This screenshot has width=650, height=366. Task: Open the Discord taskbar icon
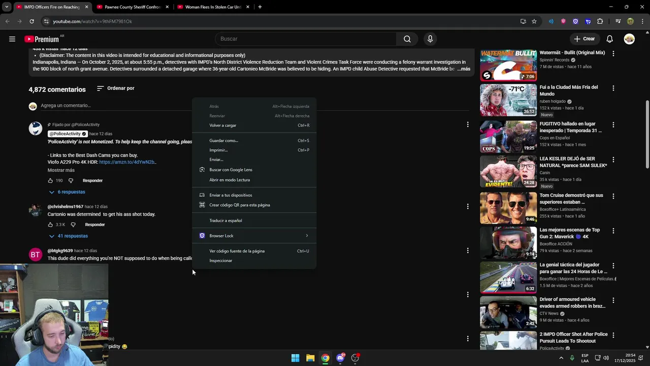pyautogui.click(x=340, y=358)
